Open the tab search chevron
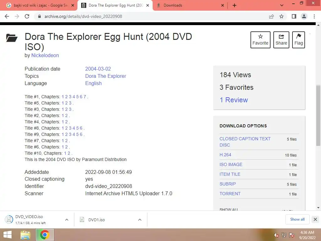Screen dimensions: 321x241 click(282, 5)
